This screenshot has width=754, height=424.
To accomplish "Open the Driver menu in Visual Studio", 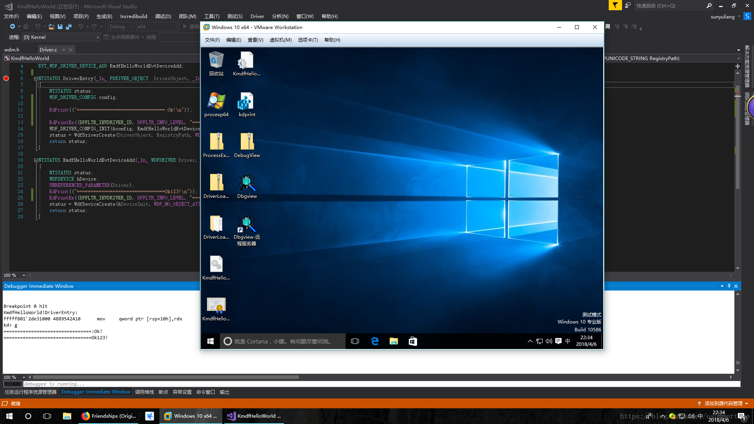I will [257, 16].
